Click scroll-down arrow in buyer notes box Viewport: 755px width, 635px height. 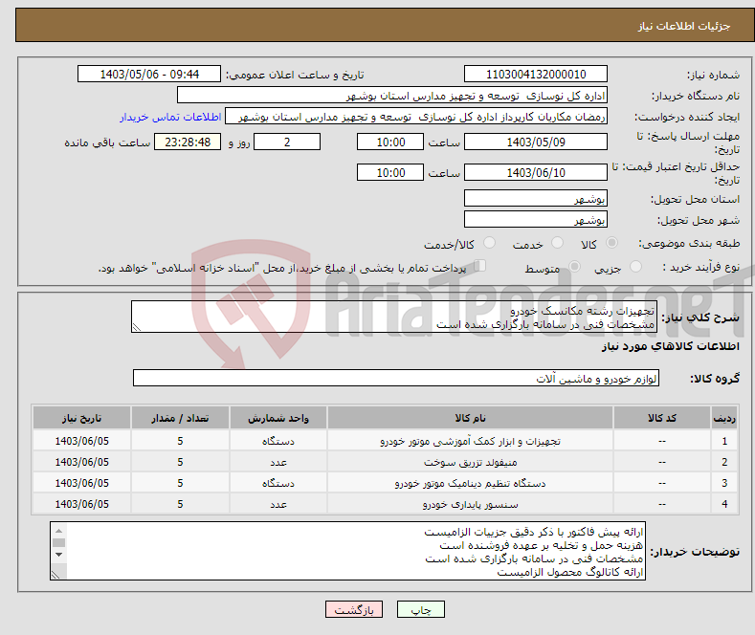[x=58, y=555]
